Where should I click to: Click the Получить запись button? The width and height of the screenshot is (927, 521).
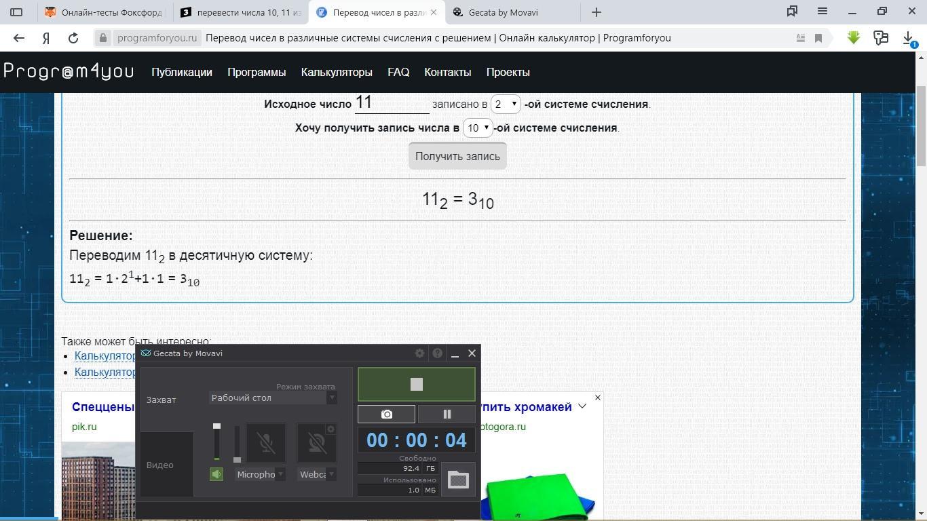coord(457,156)
